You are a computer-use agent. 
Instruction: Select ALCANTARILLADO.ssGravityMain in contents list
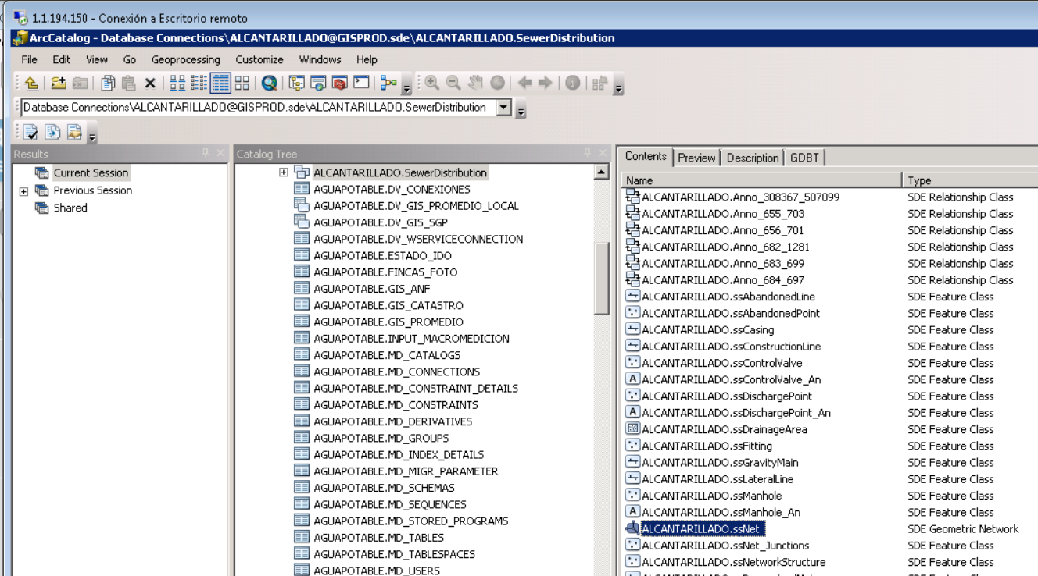720,463
